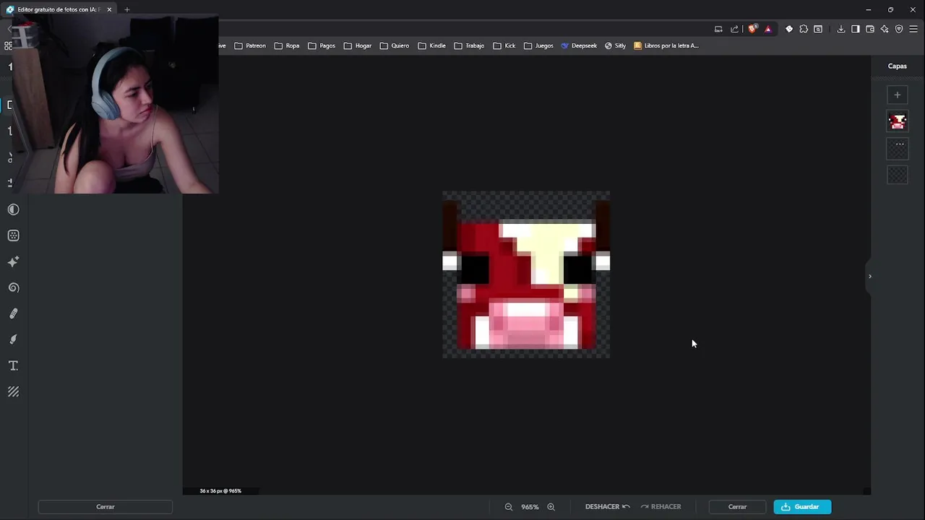Screen dimensions: 925x520
Task: Save the image with Guardar button
Action: click(802, 507)
